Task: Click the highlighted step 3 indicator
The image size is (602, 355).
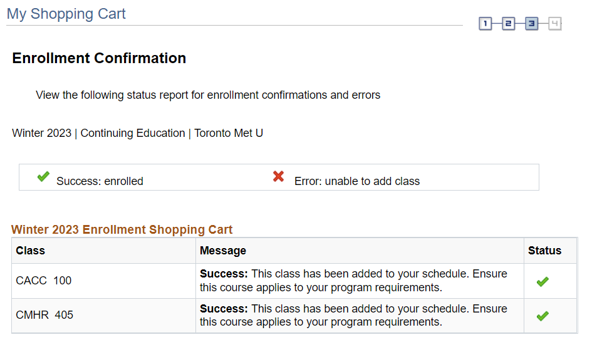Action: click(531, 24)
